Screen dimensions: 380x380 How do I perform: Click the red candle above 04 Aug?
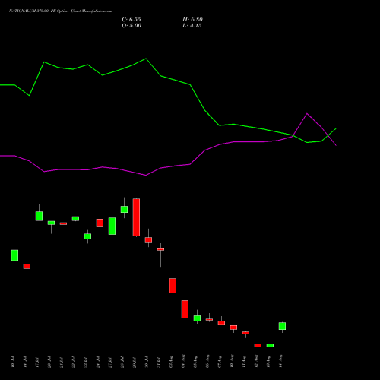tap(185, 309)
